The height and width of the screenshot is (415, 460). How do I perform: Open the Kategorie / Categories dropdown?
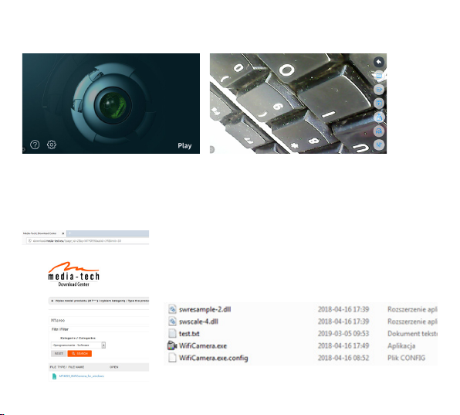point(78,345)
